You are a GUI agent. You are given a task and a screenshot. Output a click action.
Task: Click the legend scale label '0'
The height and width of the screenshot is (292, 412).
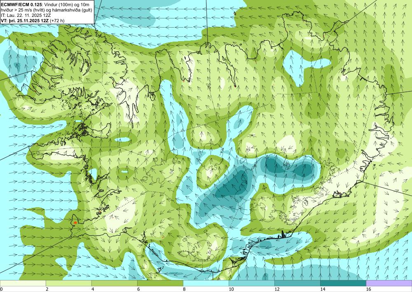click(2, 289)
